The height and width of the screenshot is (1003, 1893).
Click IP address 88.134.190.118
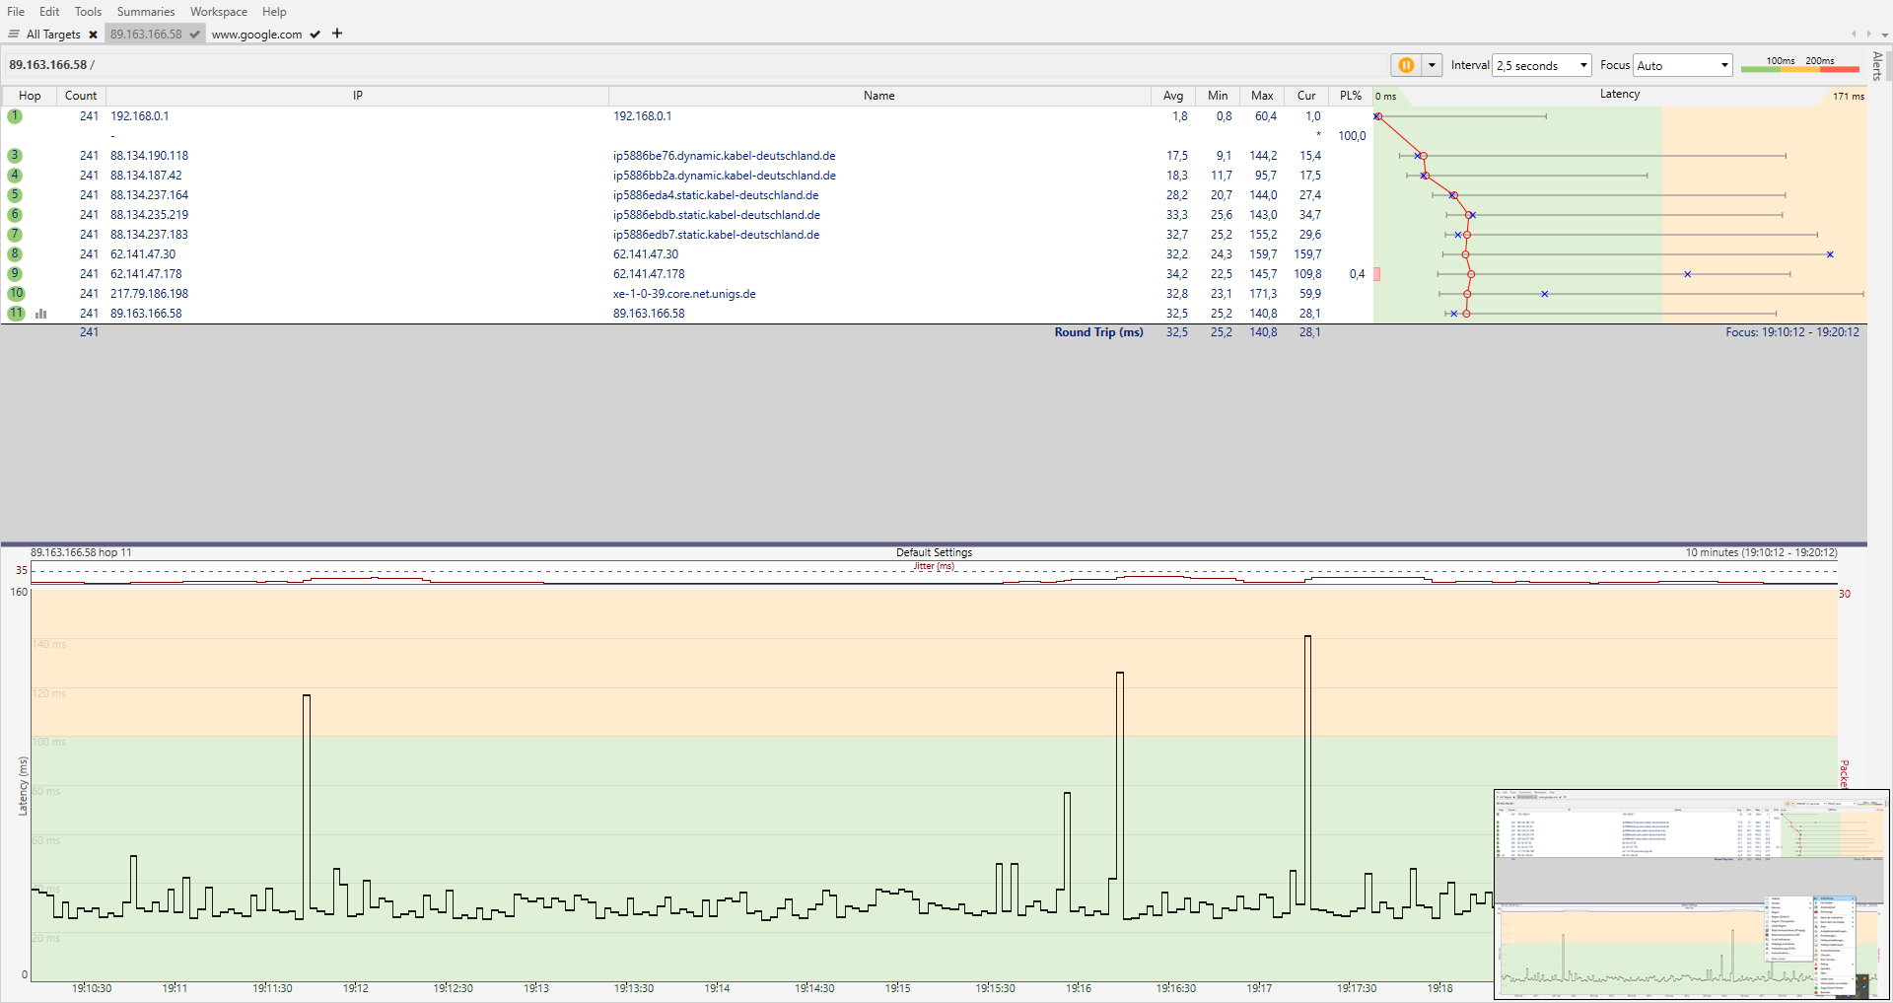[x=149, y=156]
